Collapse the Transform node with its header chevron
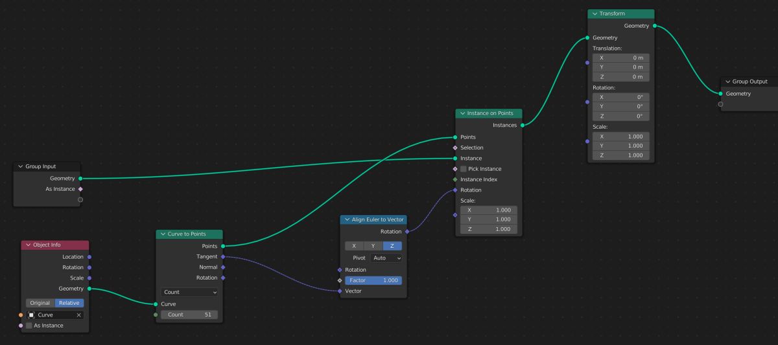The width and height of the screenshot is (778, 345). 595,14
